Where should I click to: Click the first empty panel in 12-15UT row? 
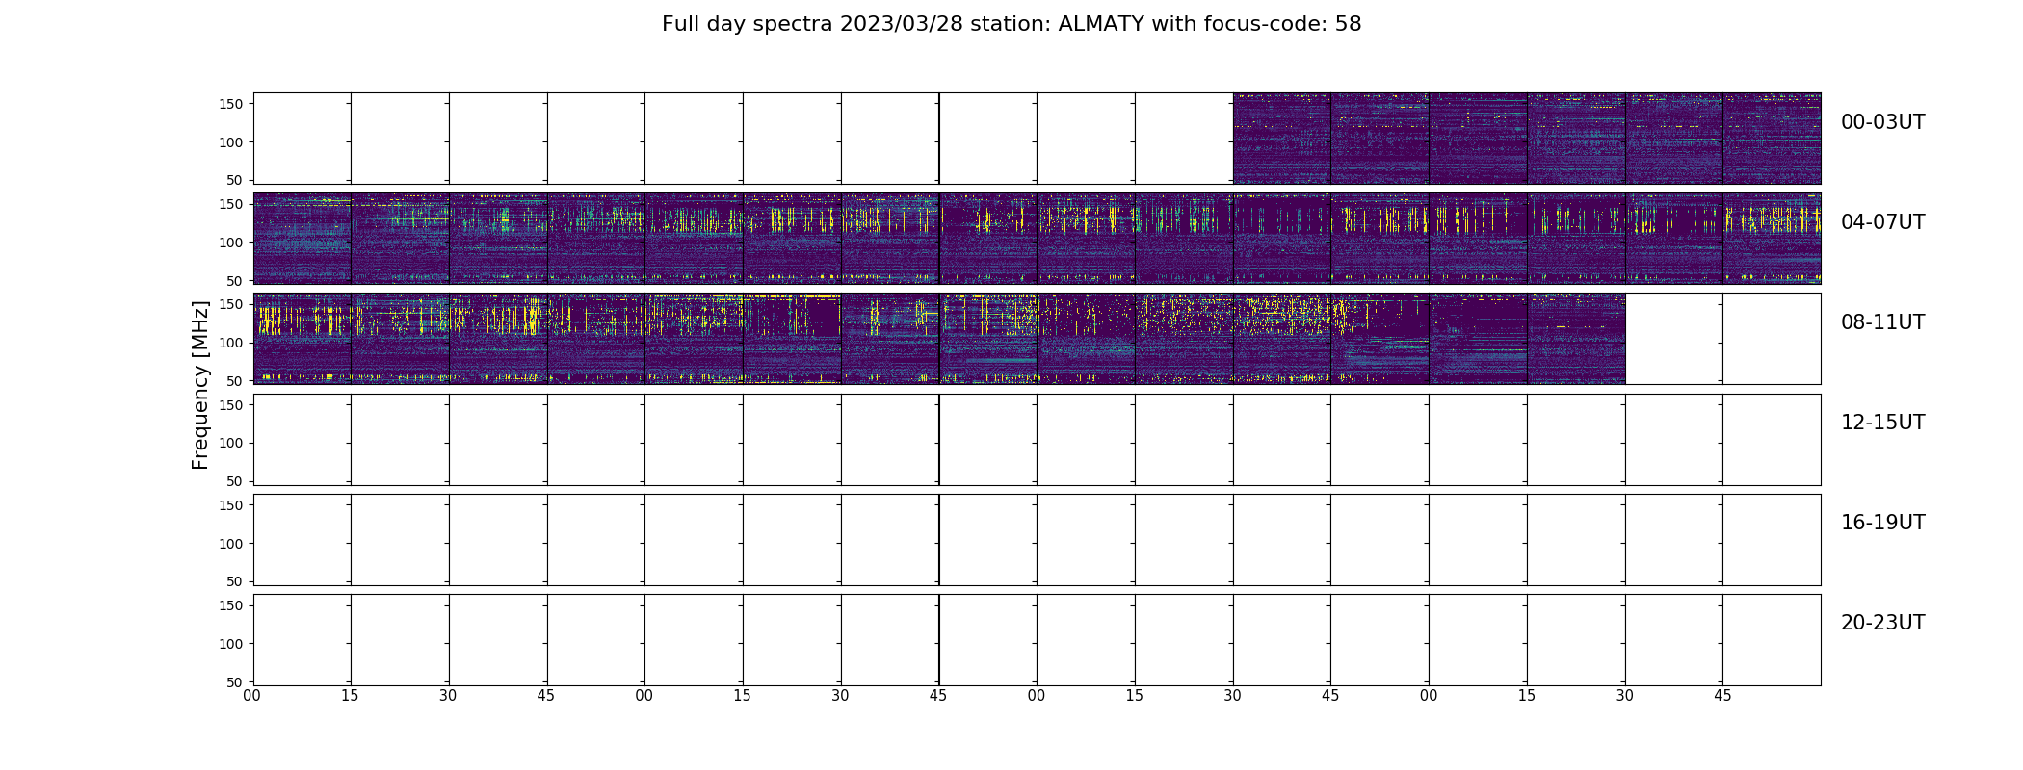point(302,439)
